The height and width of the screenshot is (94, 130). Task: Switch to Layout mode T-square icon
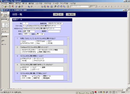(x=6, y=15)
